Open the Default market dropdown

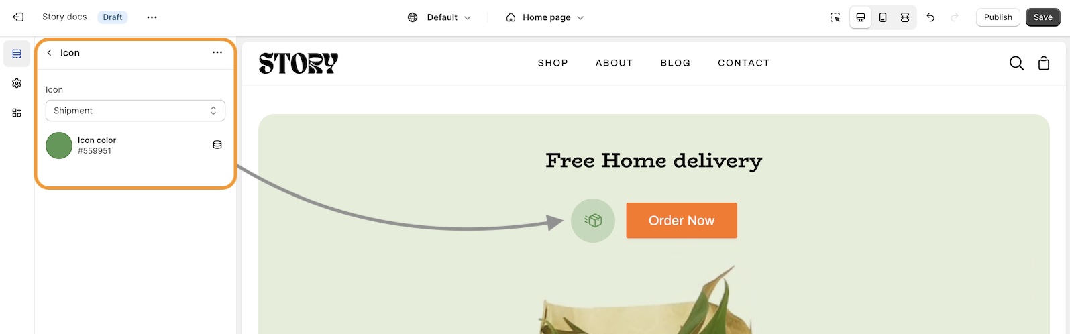tap(439, 17)
